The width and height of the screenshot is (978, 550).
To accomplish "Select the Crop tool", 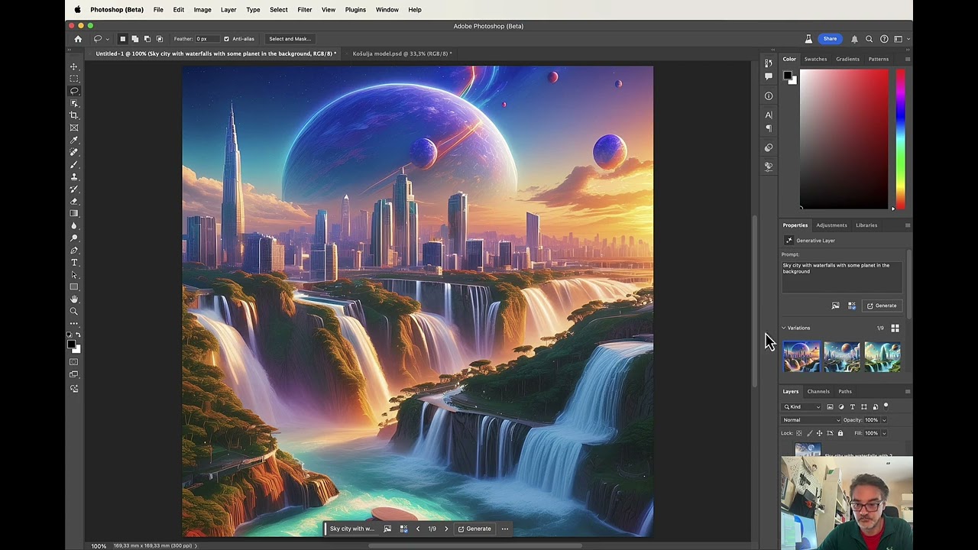I will tap(74, 115).
